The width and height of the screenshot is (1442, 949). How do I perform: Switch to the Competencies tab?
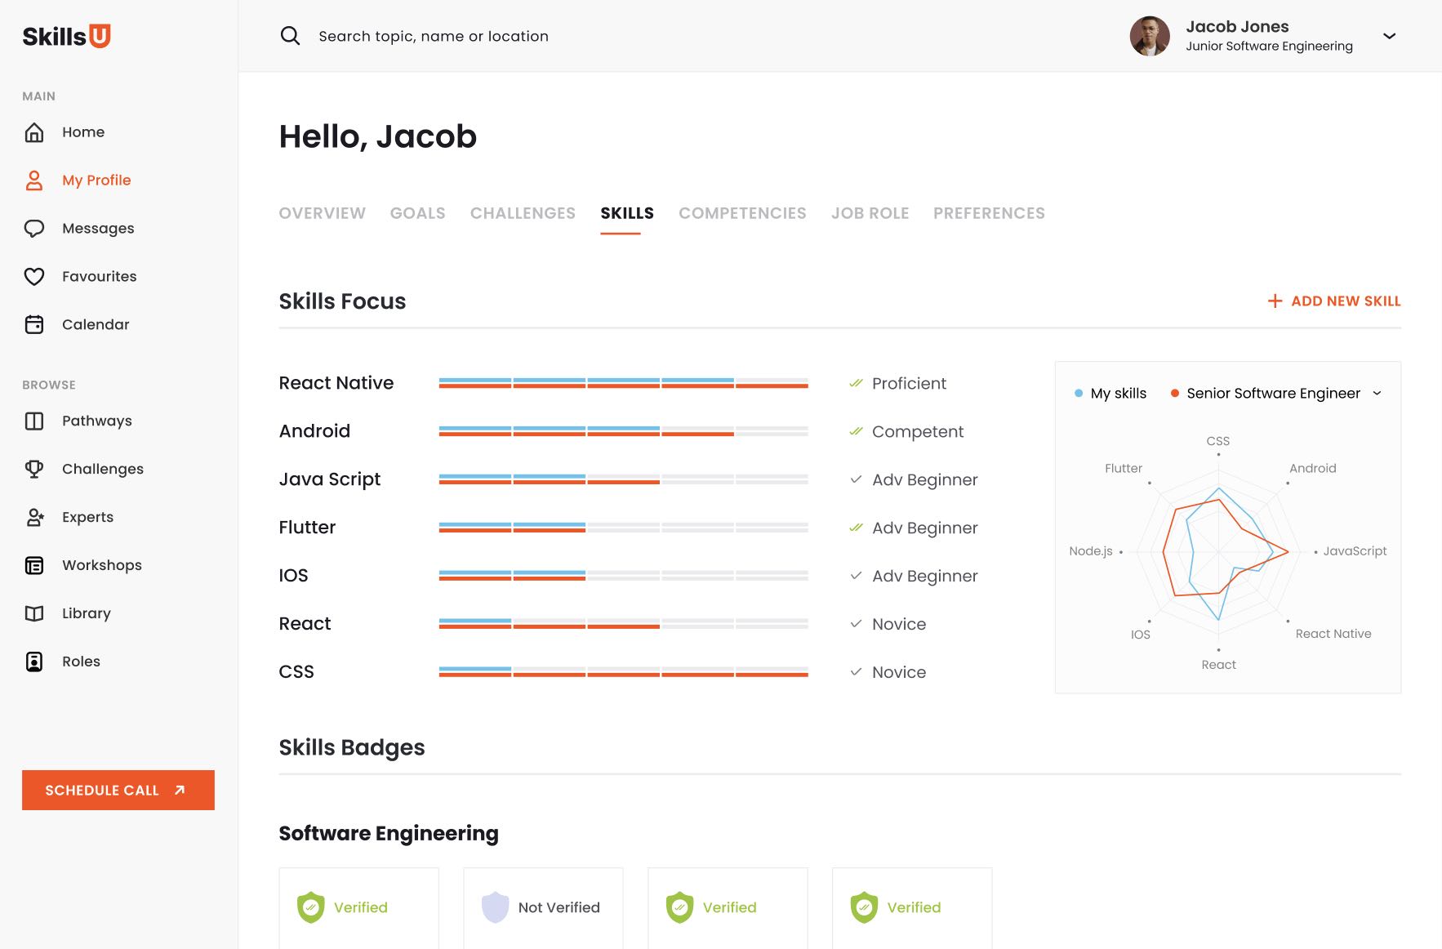pyautogui.click(x=742, y=213)
